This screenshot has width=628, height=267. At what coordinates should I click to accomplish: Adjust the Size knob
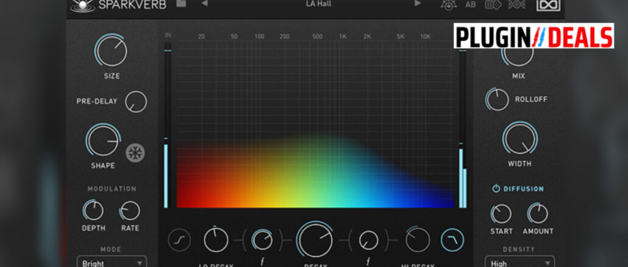coord(111,51)
